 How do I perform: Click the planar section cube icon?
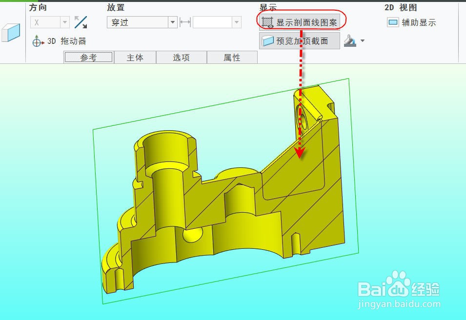11,32
